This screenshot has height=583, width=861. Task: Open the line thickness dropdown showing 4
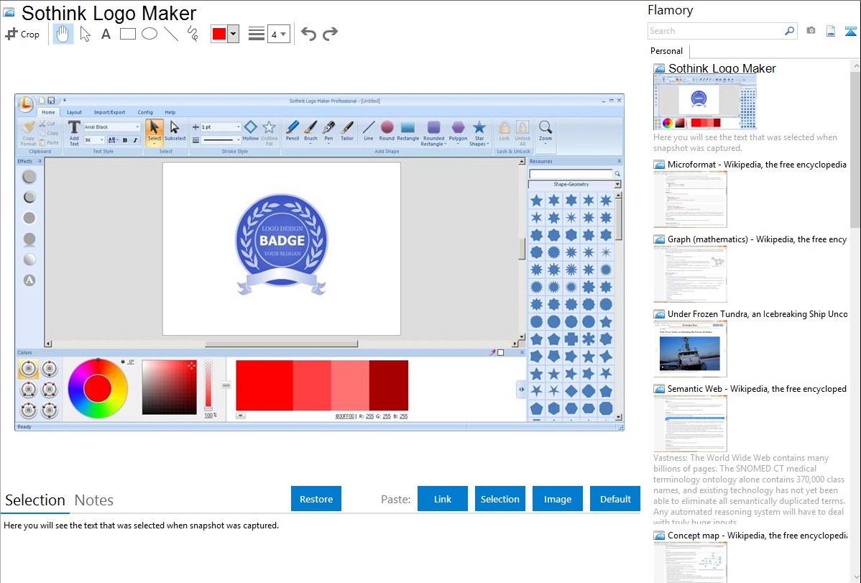pos(278,35)
